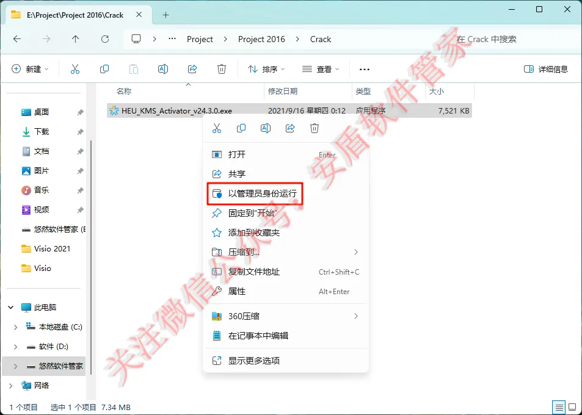Sort by the 大小 column header
Image resolution: width=582 pixels, height=415 pixels.
pos(450,91)
